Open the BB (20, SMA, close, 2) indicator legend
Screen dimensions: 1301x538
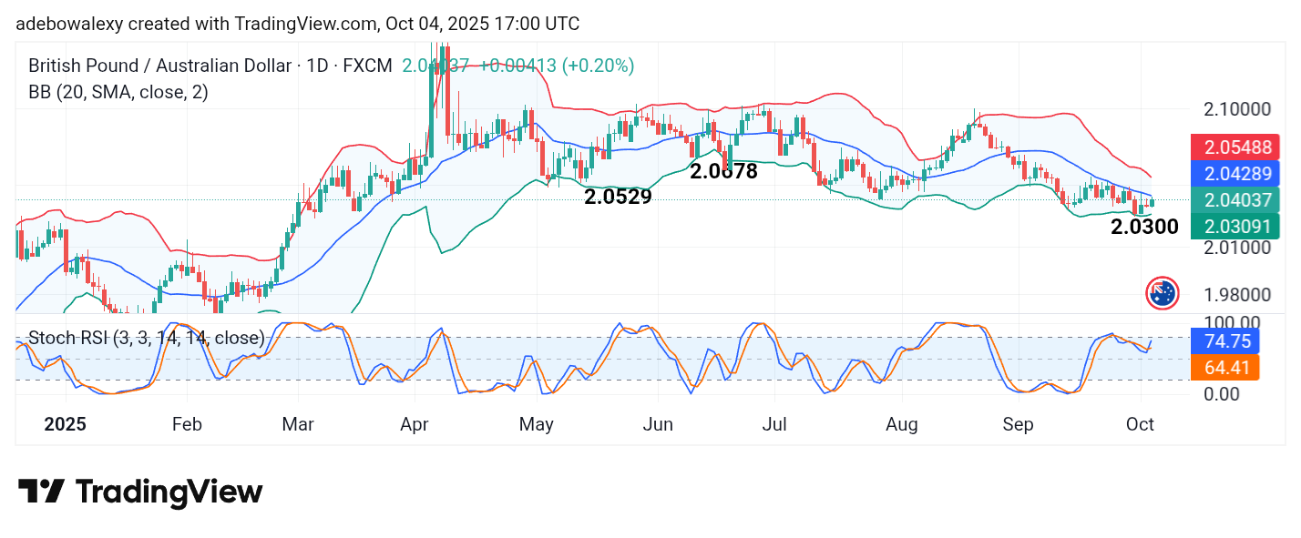pos(118,92)
